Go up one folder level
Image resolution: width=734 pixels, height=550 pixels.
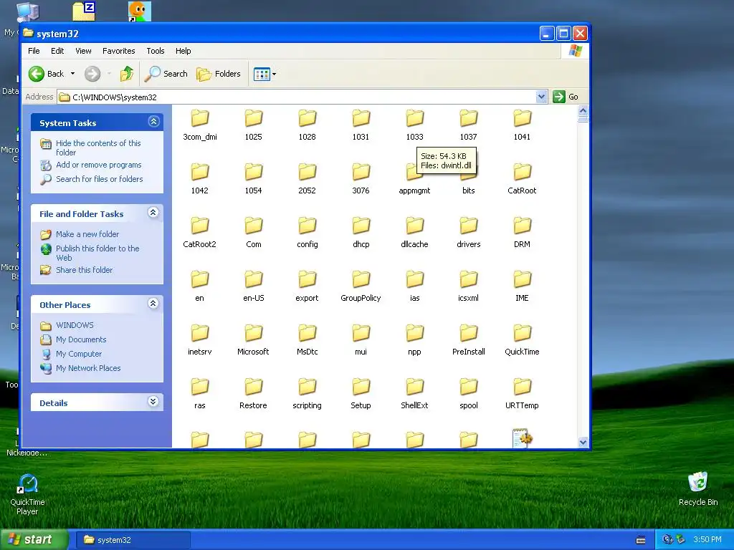(126, 74)
